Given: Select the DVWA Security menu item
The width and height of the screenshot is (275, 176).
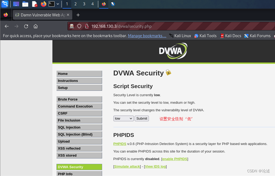Looking at the screenshot, I should coord(79,167).
